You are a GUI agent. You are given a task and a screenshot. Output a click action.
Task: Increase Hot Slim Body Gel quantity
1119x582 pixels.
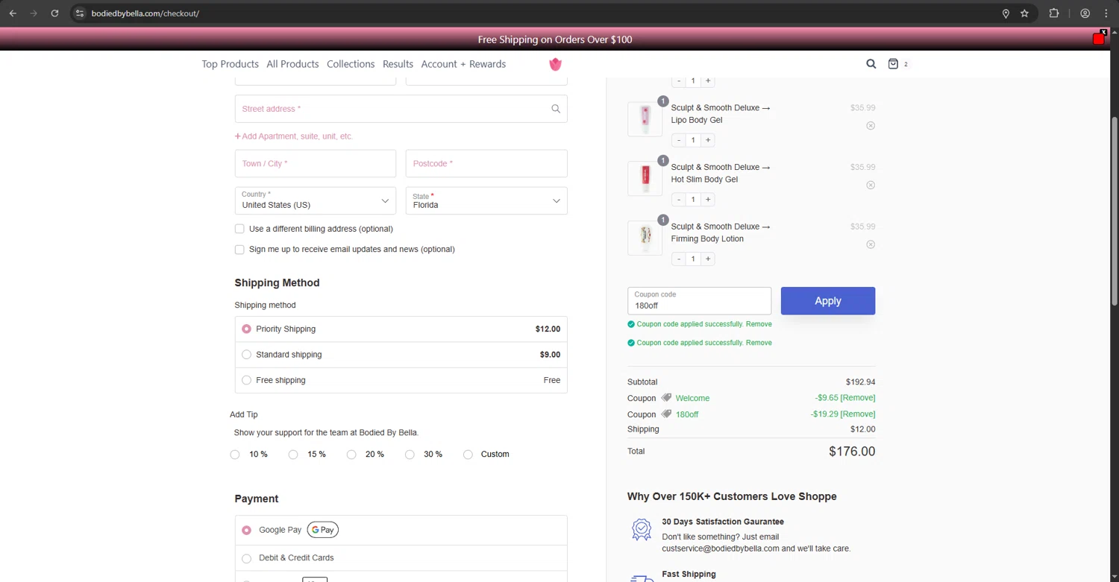[708, 200]
